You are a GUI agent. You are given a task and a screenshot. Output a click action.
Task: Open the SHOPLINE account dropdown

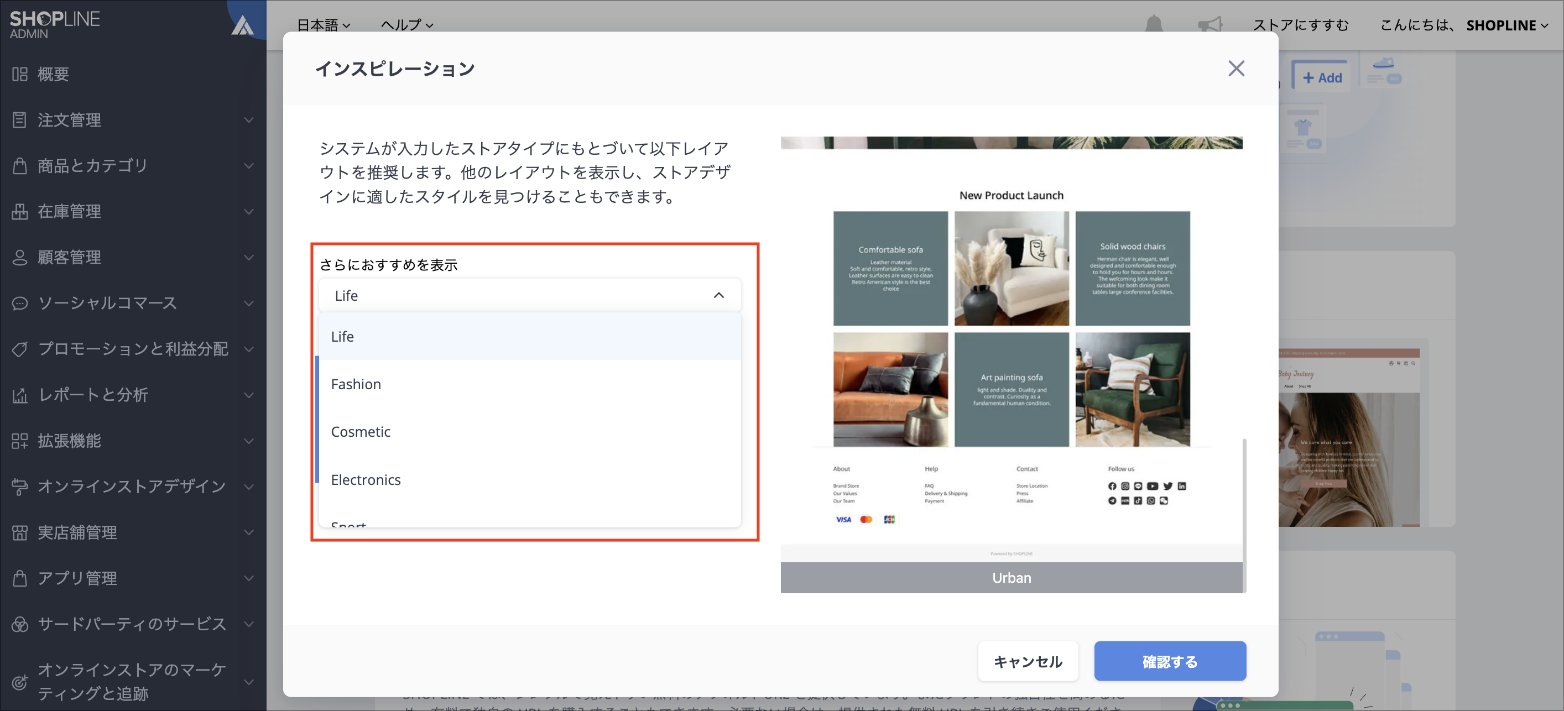pyautogui.click(x=1507, y=25)
